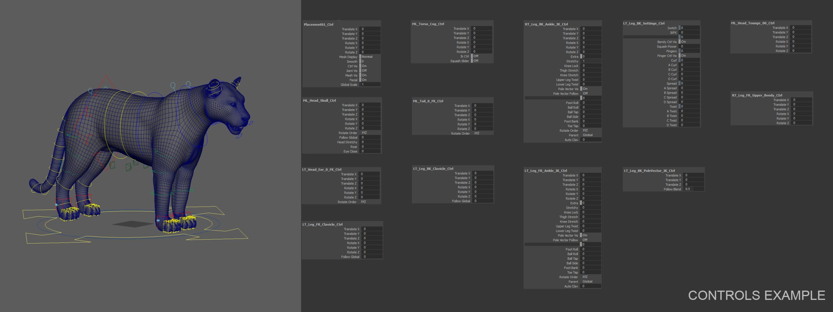The height and width of the screenshot is (312, 833).
Task: Click Follow Blend field in LT_Leg_BK_PoleVector_IK_Ctrl
Action: coord(693,189)
